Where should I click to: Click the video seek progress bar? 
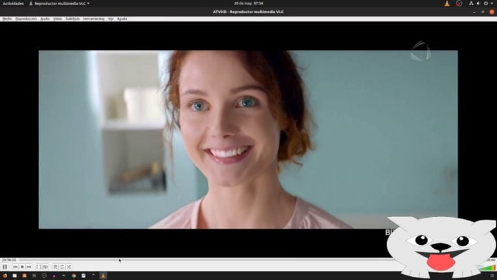(194, 260)
